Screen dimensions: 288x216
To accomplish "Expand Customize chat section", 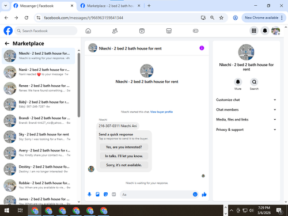I will point(246,100).
